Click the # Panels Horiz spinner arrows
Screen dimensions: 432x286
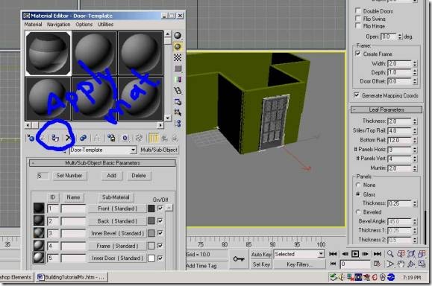click(x=415, y=149)
